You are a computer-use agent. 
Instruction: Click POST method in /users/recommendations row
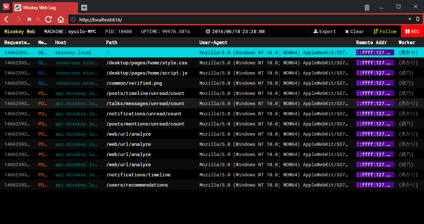[x=43, y=185]
